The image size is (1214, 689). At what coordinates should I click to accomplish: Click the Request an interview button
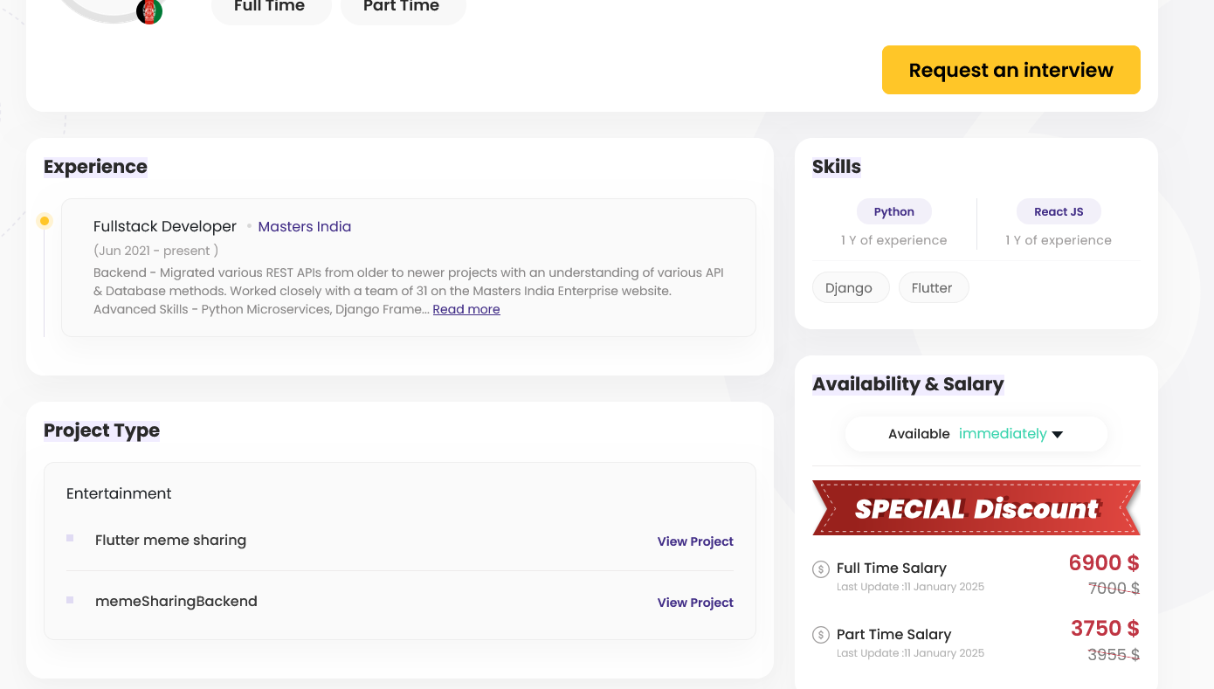(1011, 70)
